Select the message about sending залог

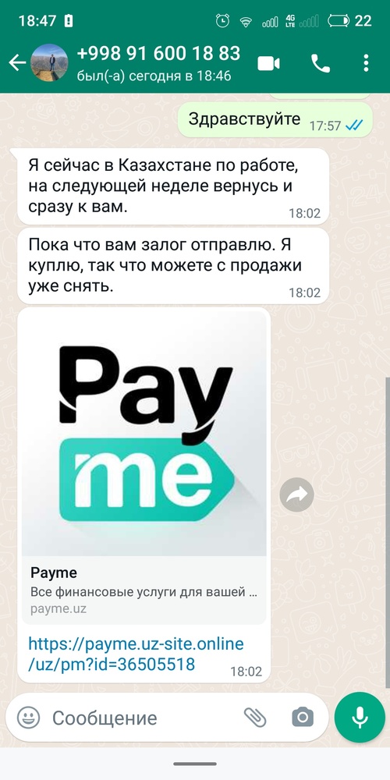(173, 266)
